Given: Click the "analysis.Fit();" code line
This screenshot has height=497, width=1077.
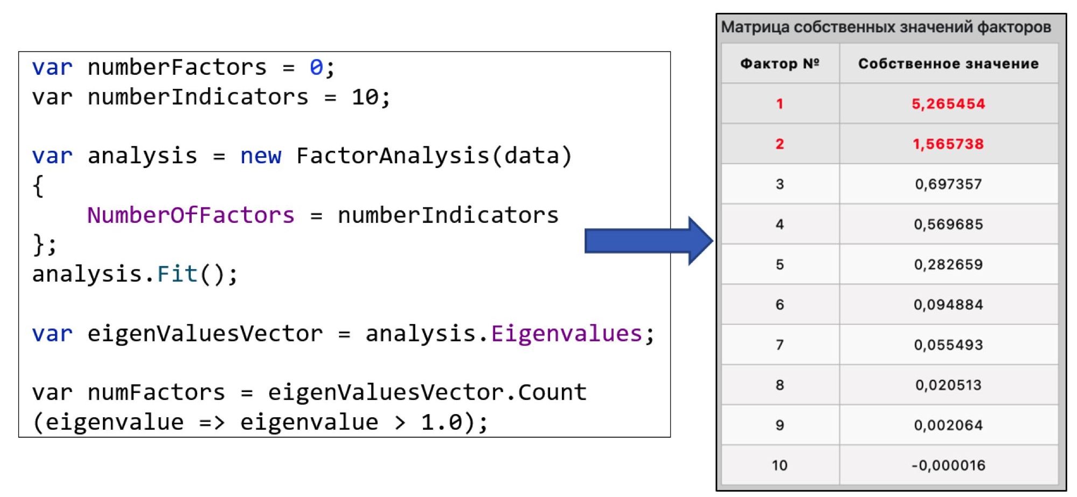Looking at the screenshot, I should click(x=135, y=274).
